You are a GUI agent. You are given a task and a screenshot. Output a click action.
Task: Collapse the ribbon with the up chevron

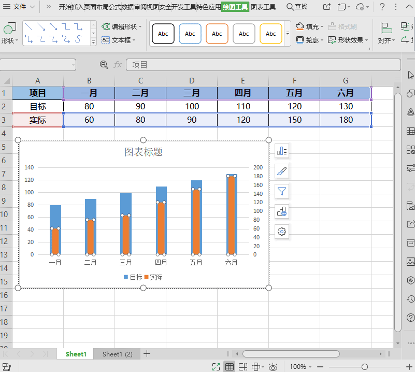pyautogui.click(x=409, y=7)
